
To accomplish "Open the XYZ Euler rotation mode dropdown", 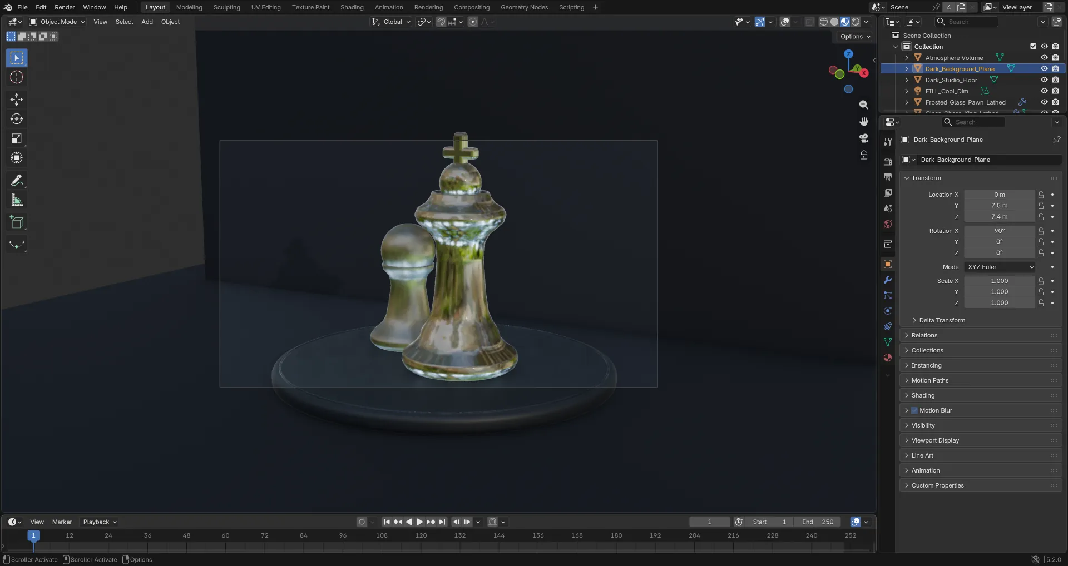I will tap(1001, 267).
